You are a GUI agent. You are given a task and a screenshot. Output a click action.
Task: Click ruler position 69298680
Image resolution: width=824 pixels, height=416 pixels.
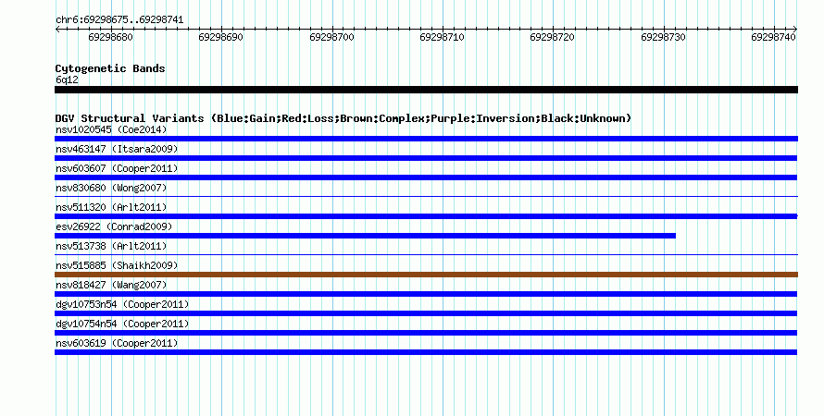110,37
